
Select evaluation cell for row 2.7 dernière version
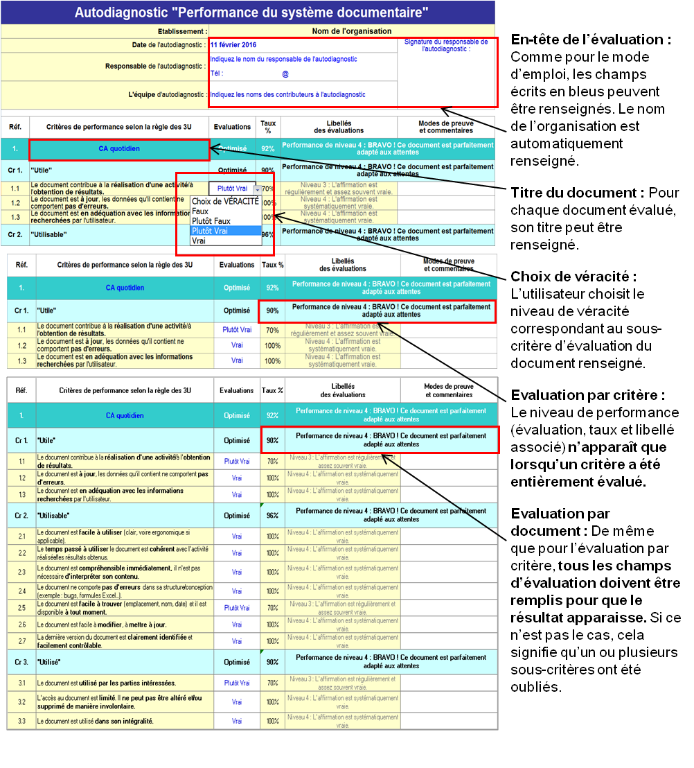click(x=237, y=642)
